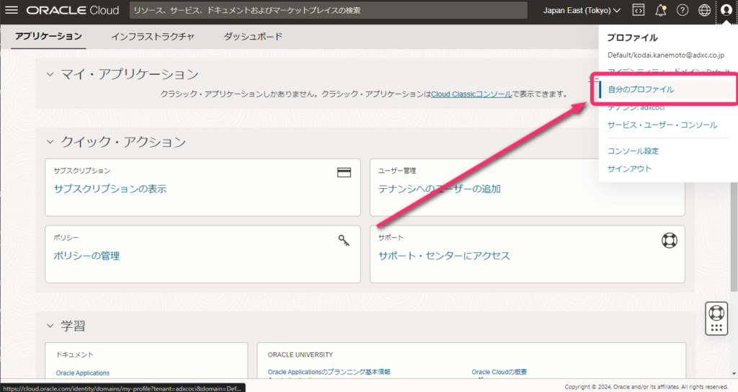Image resolution: width=738 pixels, height=392 pixels.
Task: Switch to the インフラストラクチャ tab
Action: point(152,36)
